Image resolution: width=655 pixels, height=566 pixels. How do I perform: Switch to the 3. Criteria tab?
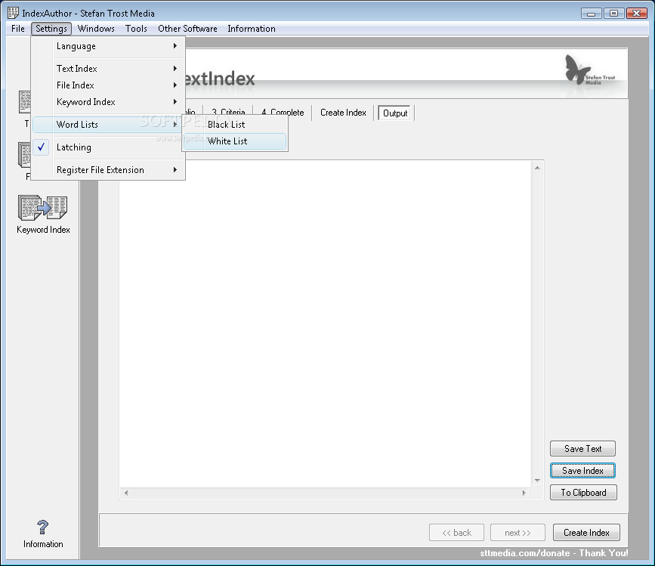(228, 113)
